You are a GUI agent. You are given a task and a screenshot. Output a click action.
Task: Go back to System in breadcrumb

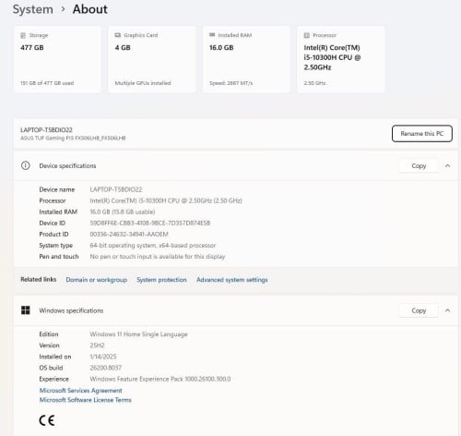32,9
